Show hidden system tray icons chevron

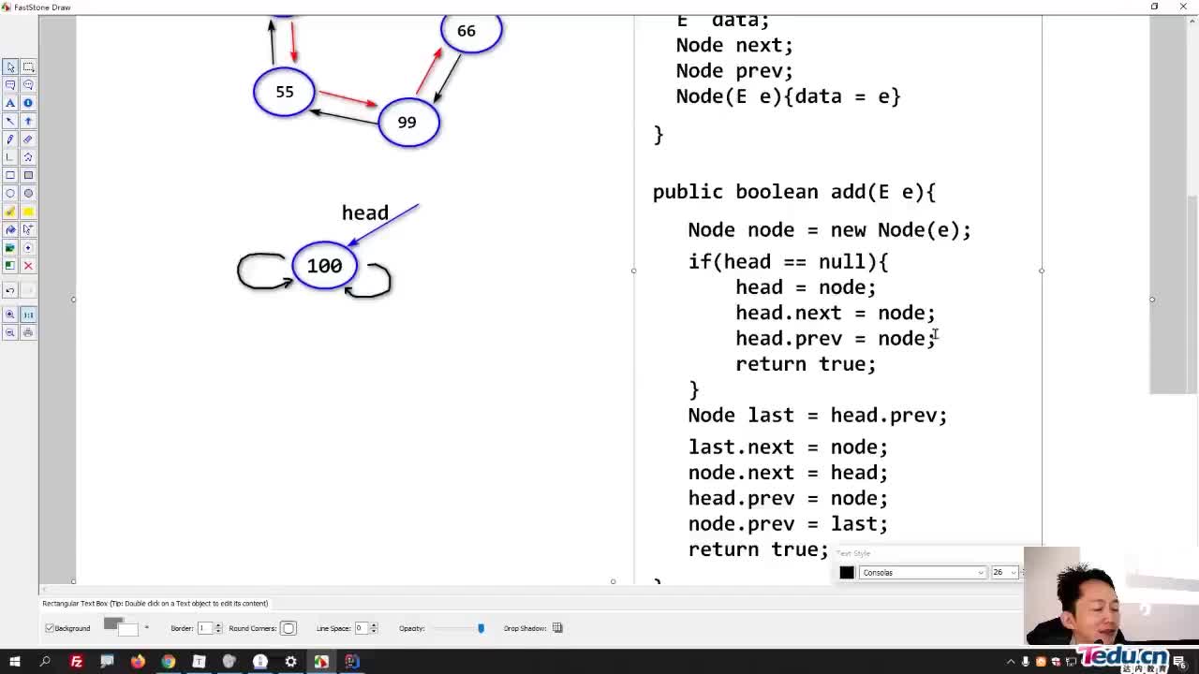1009,662
